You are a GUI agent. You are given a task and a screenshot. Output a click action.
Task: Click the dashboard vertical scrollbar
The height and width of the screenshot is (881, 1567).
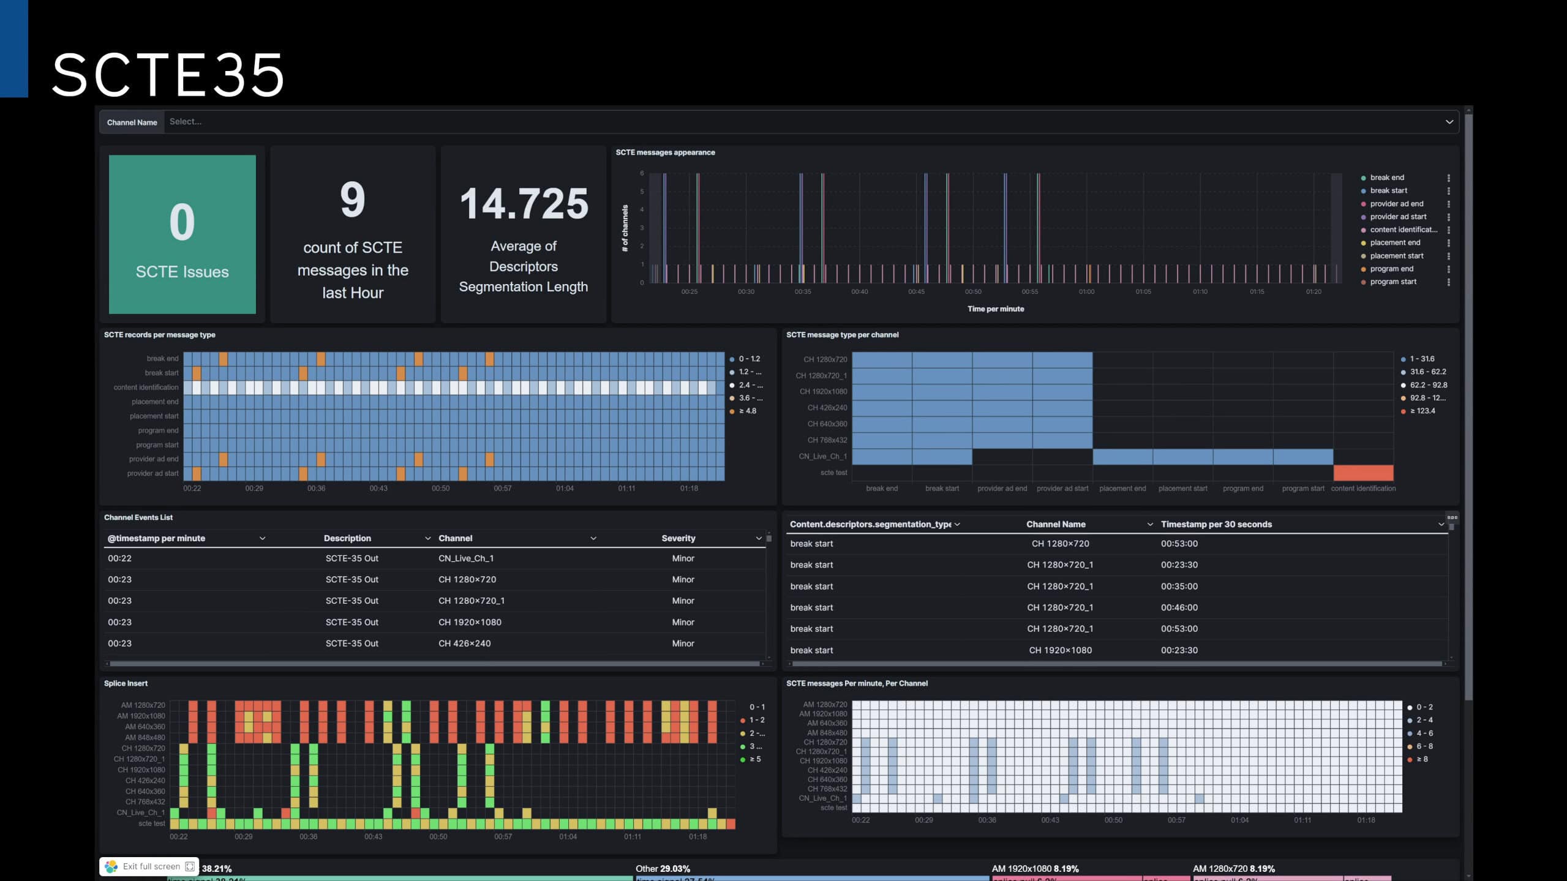click(x=1468, y=404)
